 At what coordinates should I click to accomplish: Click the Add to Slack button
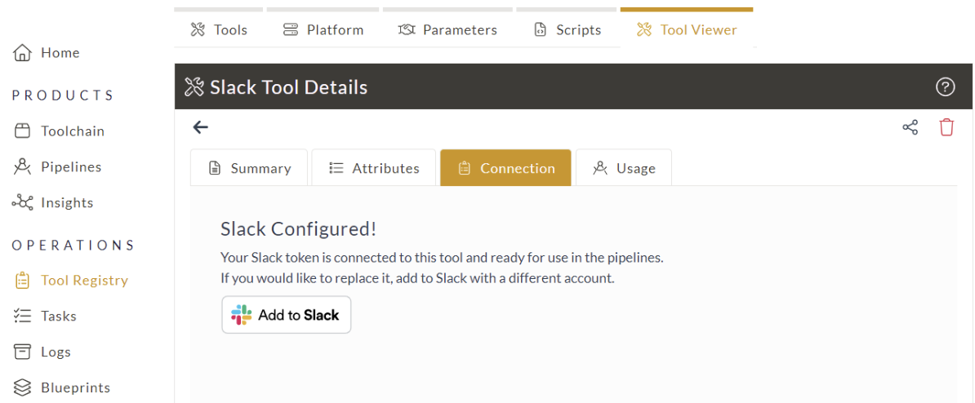(x=287, y=315)
